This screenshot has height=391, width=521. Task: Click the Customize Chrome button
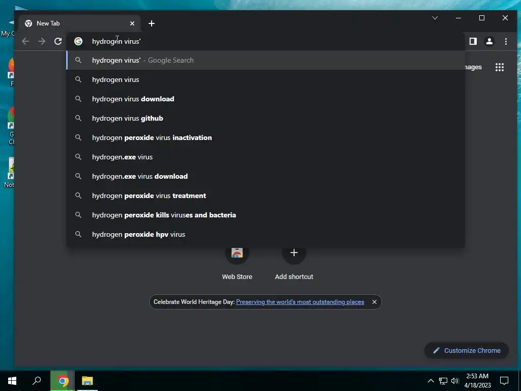(x=467, y=350)
